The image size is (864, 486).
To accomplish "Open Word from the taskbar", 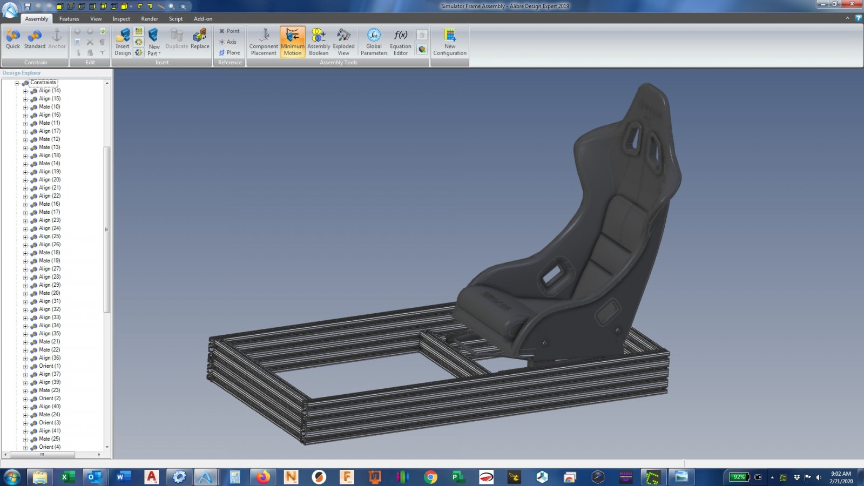I will [124, 477].
